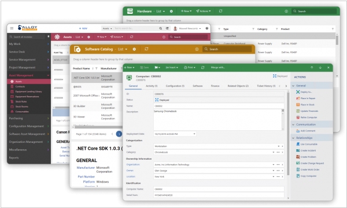The width and height of the screenshot is (347, 208).
Task: Switch to Ticket History tab
Action: click(x=266, y=86)
